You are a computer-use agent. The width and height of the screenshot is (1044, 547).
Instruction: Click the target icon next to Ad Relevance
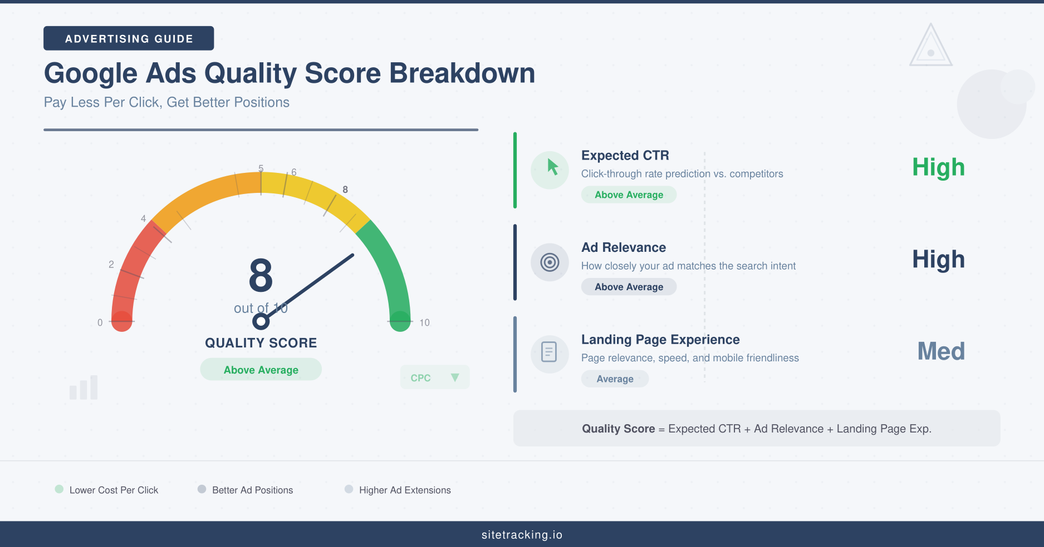point(550,262)
